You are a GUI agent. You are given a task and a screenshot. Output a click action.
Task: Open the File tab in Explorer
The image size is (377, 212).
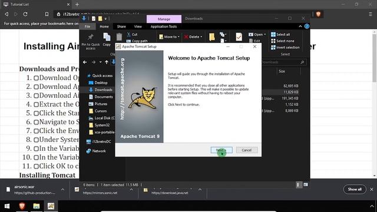click(87, 26)
